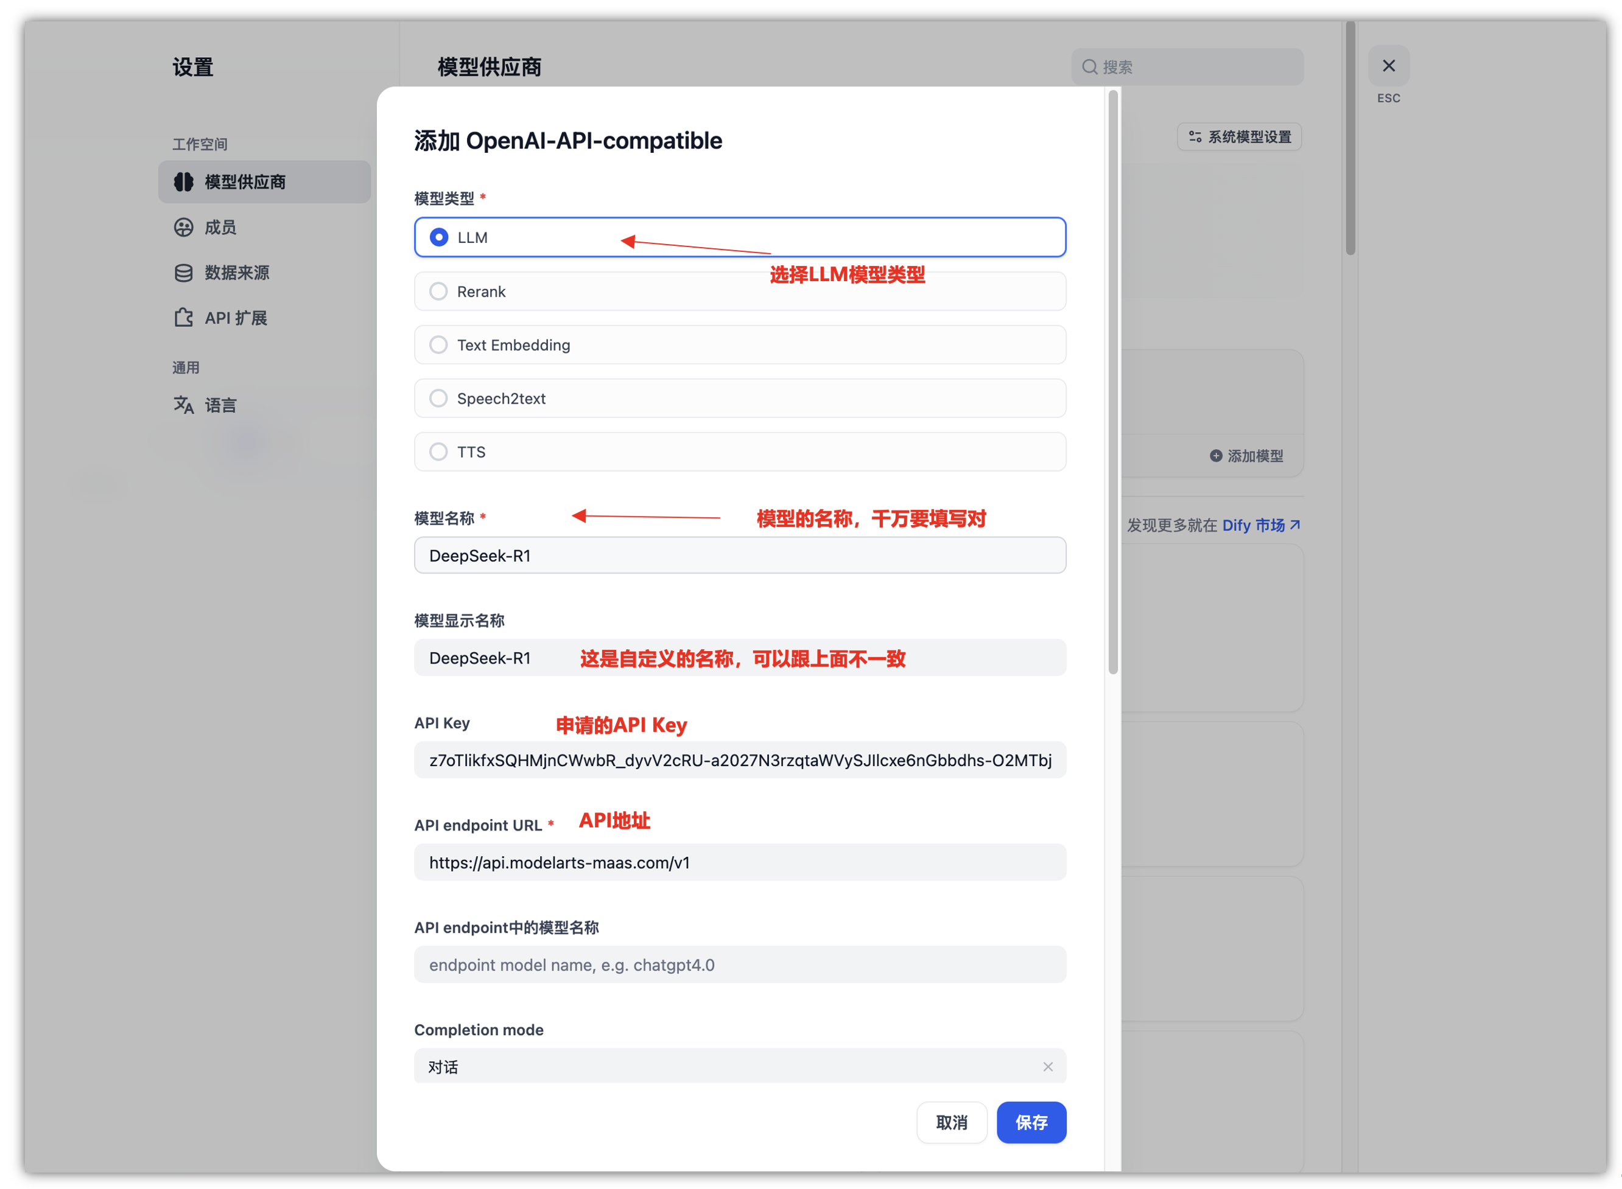Click the 成员 members icon
The height and width of the screenshot is (1189, 1622).
point(184,228)
